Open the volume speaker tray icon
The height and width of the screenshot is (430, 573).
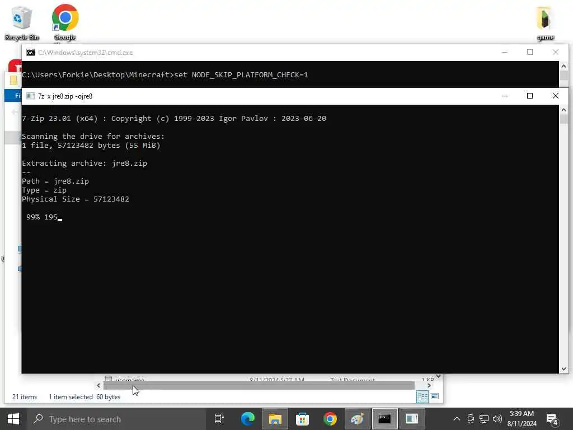point(497,419)
